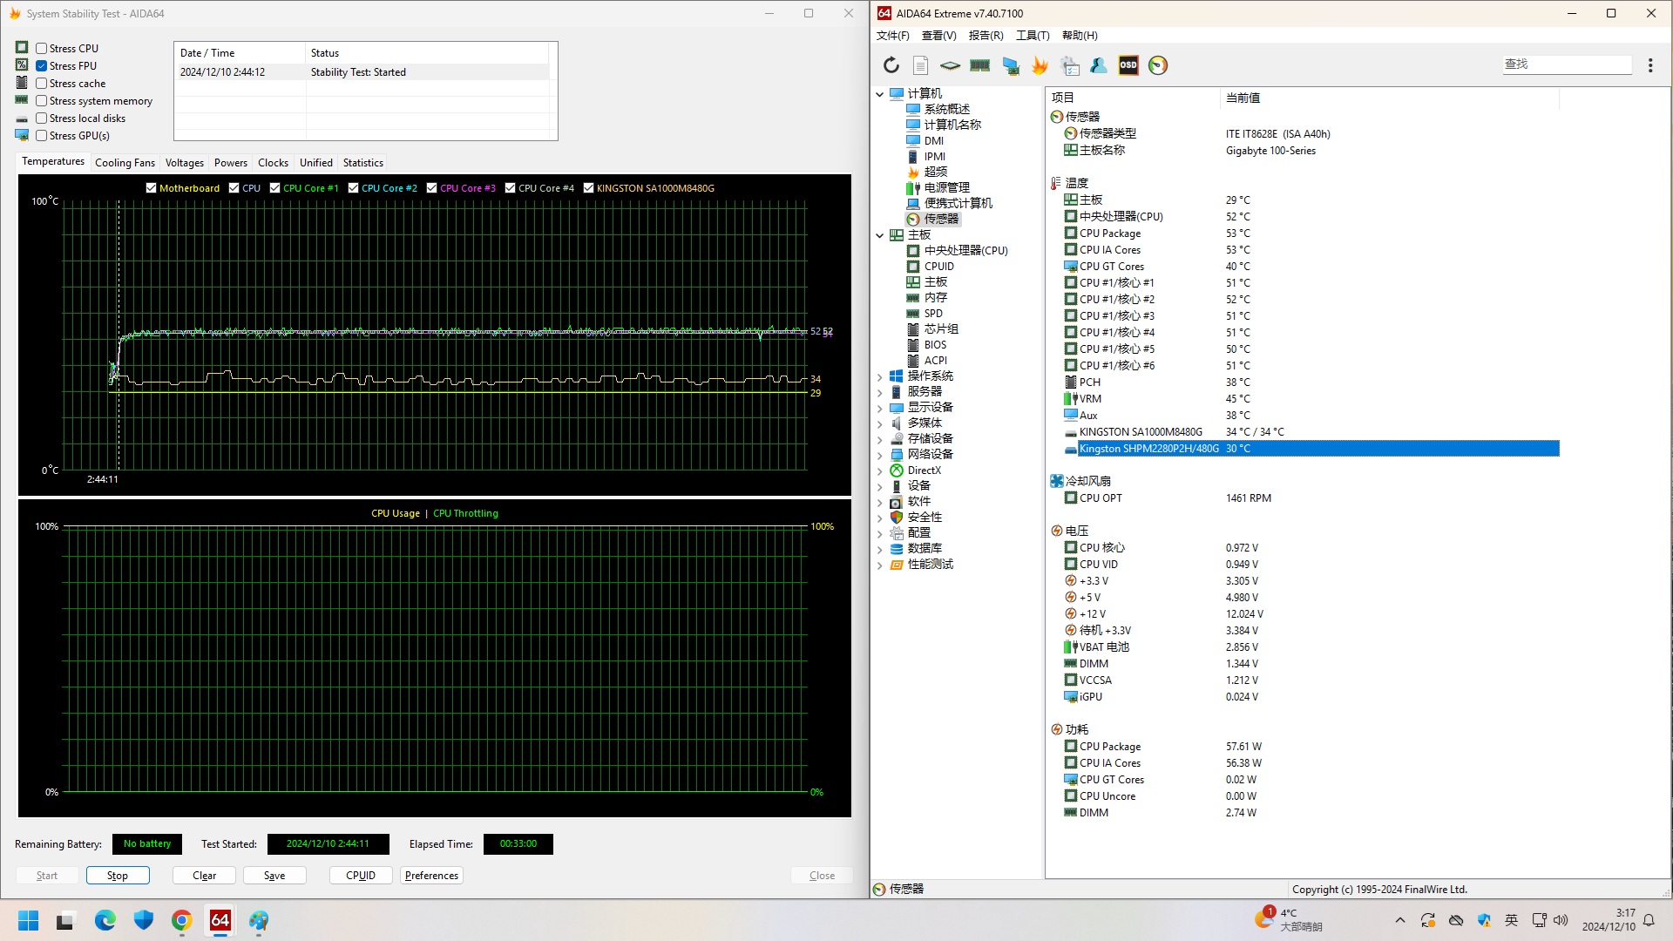Open CPU chip tool in AIDA64 toolbar

point(950,65)
